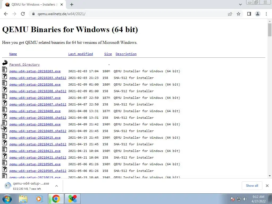Download qemu-w64-setup-20210407.exe
This screenshot has height=204, width=272.
coord(35,98)
